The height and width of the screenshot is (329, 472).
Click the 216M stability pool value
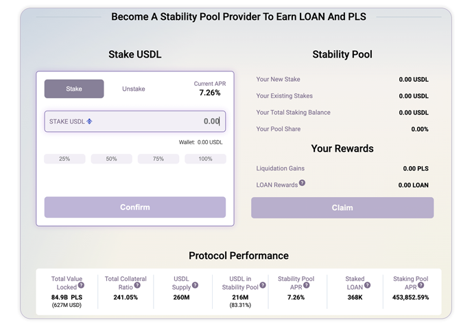pos(240,297)
